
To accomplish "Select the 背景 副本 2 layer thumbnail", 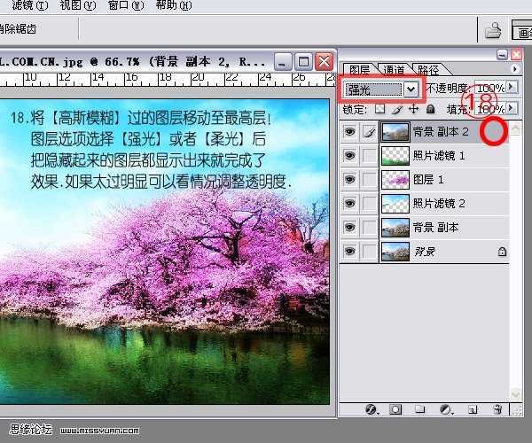I will [x=395, y=132].
